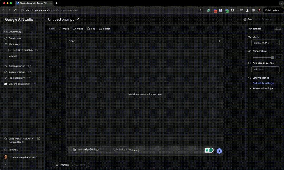This screenshot has width=284, height=170.
Task: Open Create new in the sidebar
Action: (x=13, y=38)
